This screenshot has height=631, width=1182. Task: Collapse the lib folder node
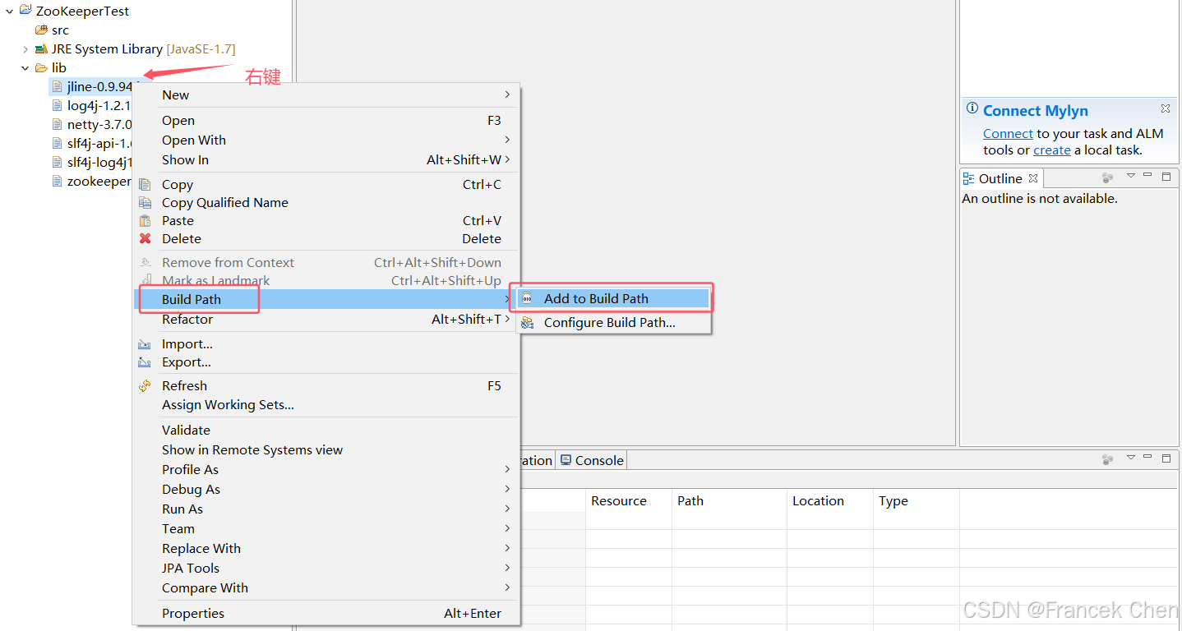click(x=25, y=68)
